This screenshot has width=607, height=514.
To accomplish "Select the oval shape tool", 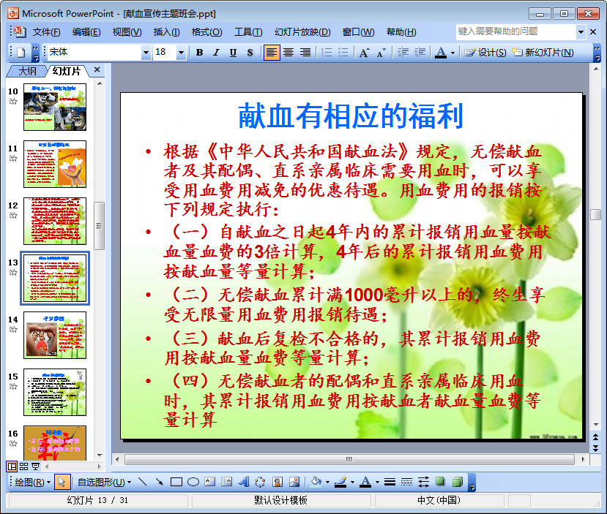I will pyautogui.click(x=193, y=482).
